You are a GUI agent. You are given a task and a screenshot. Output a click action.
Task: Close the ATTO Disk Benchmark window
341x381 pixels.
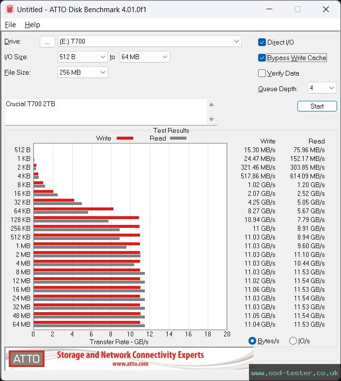point(325,9)
